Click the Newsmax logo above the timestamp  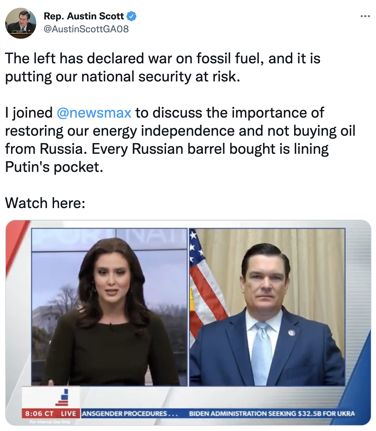(63, 398)
